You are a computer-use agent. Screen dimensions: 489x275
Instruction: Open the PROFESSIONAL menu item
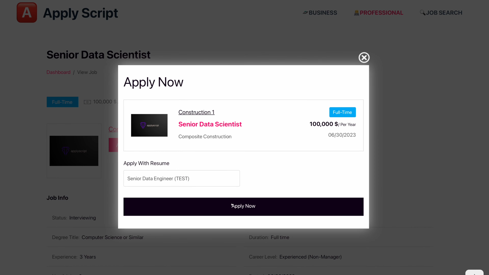[x=381, y=13]
